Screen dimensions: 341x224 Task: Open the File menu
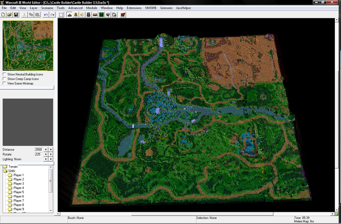(4, 8)
